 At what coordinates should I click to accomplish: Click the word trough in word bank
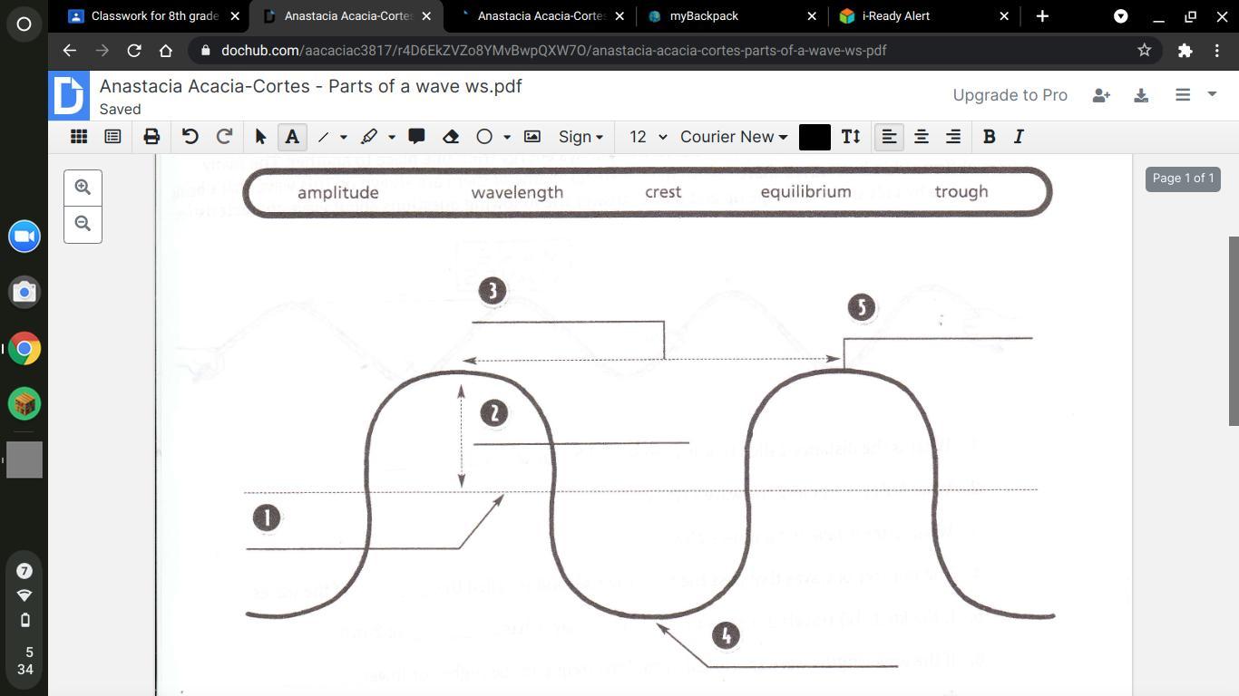click(961, 192)
